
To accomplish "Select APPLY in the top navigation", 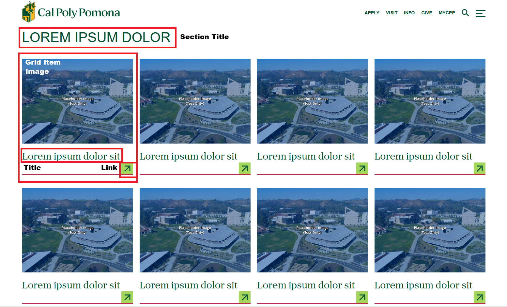I will (372, 13).
